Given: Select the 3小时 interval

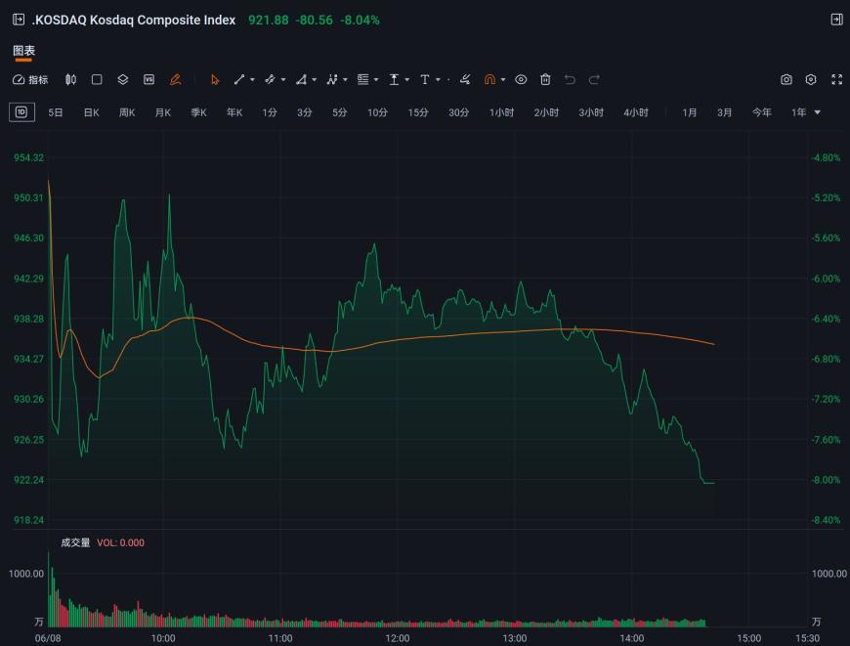Looking at the screenshot, I should coord(591,112).
